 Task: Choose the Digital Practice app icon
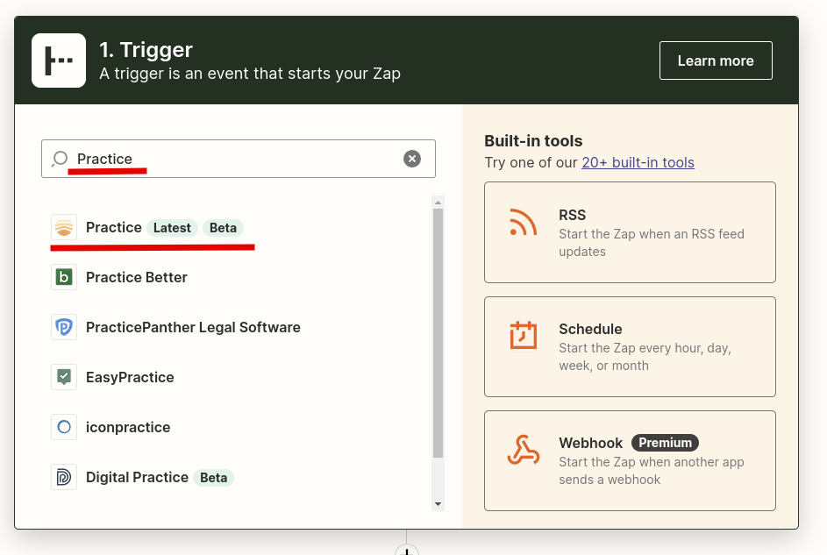[64, 477]
